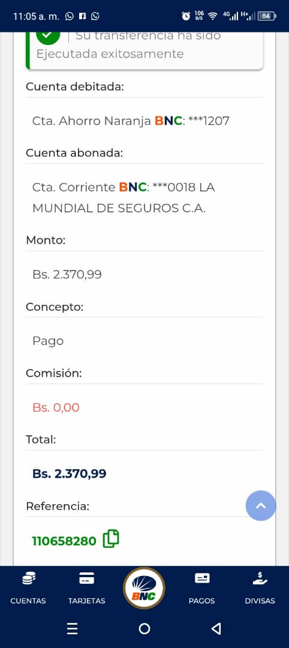This screenshot has height=648, width=289.
Task: Tap the battery indicator showing 84
Action: point(267,16)
